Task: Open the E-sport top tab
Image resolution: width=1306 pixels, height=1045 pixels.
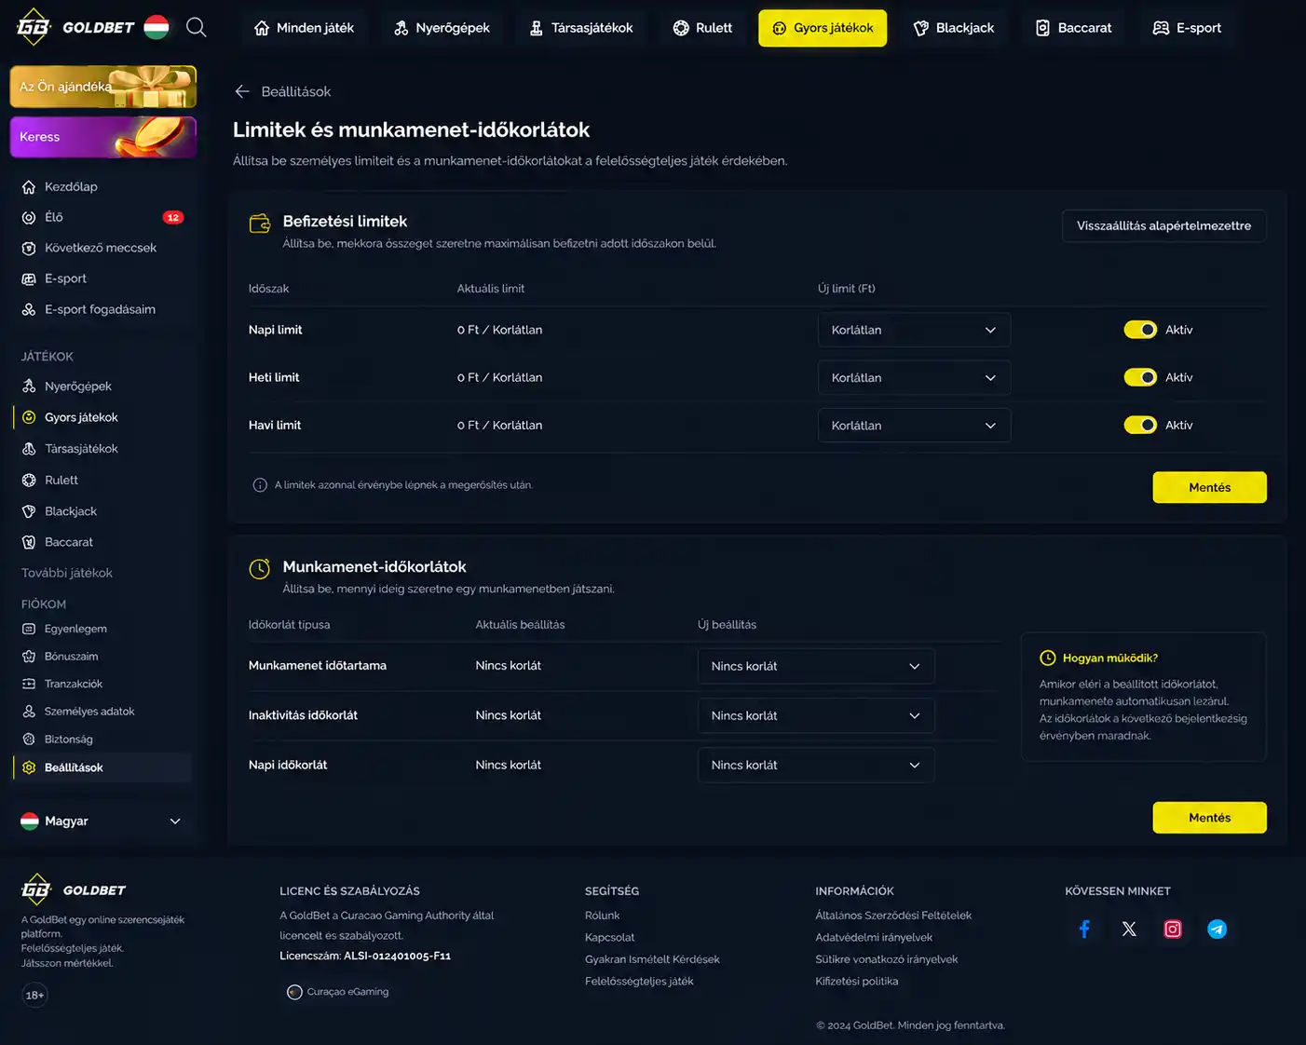Action: [1187, 28]
